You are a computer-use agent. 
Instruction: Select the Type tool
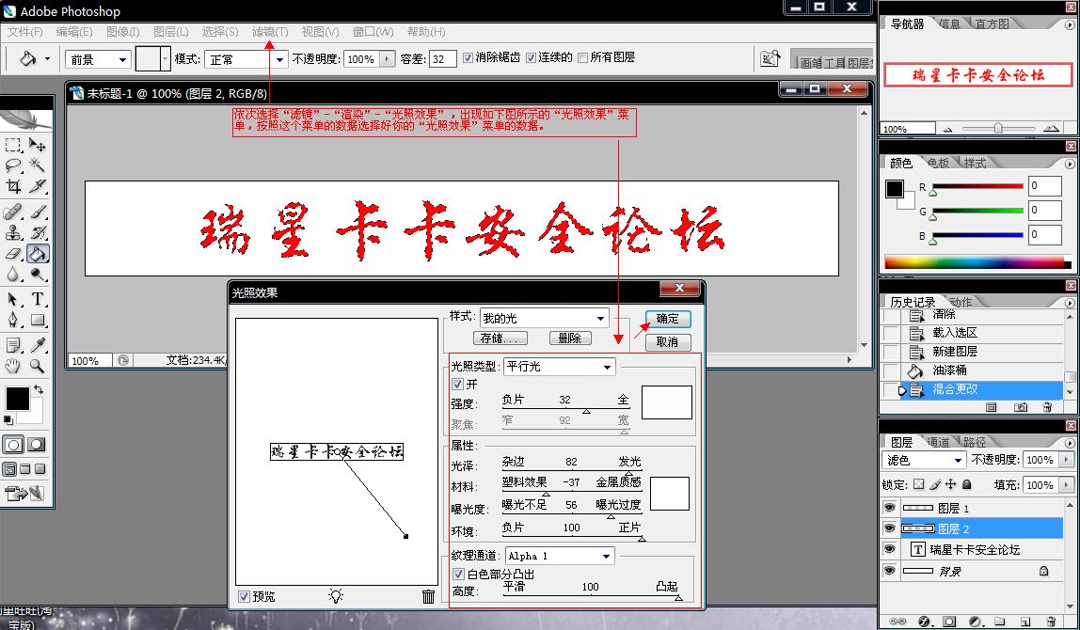point(38,300)
